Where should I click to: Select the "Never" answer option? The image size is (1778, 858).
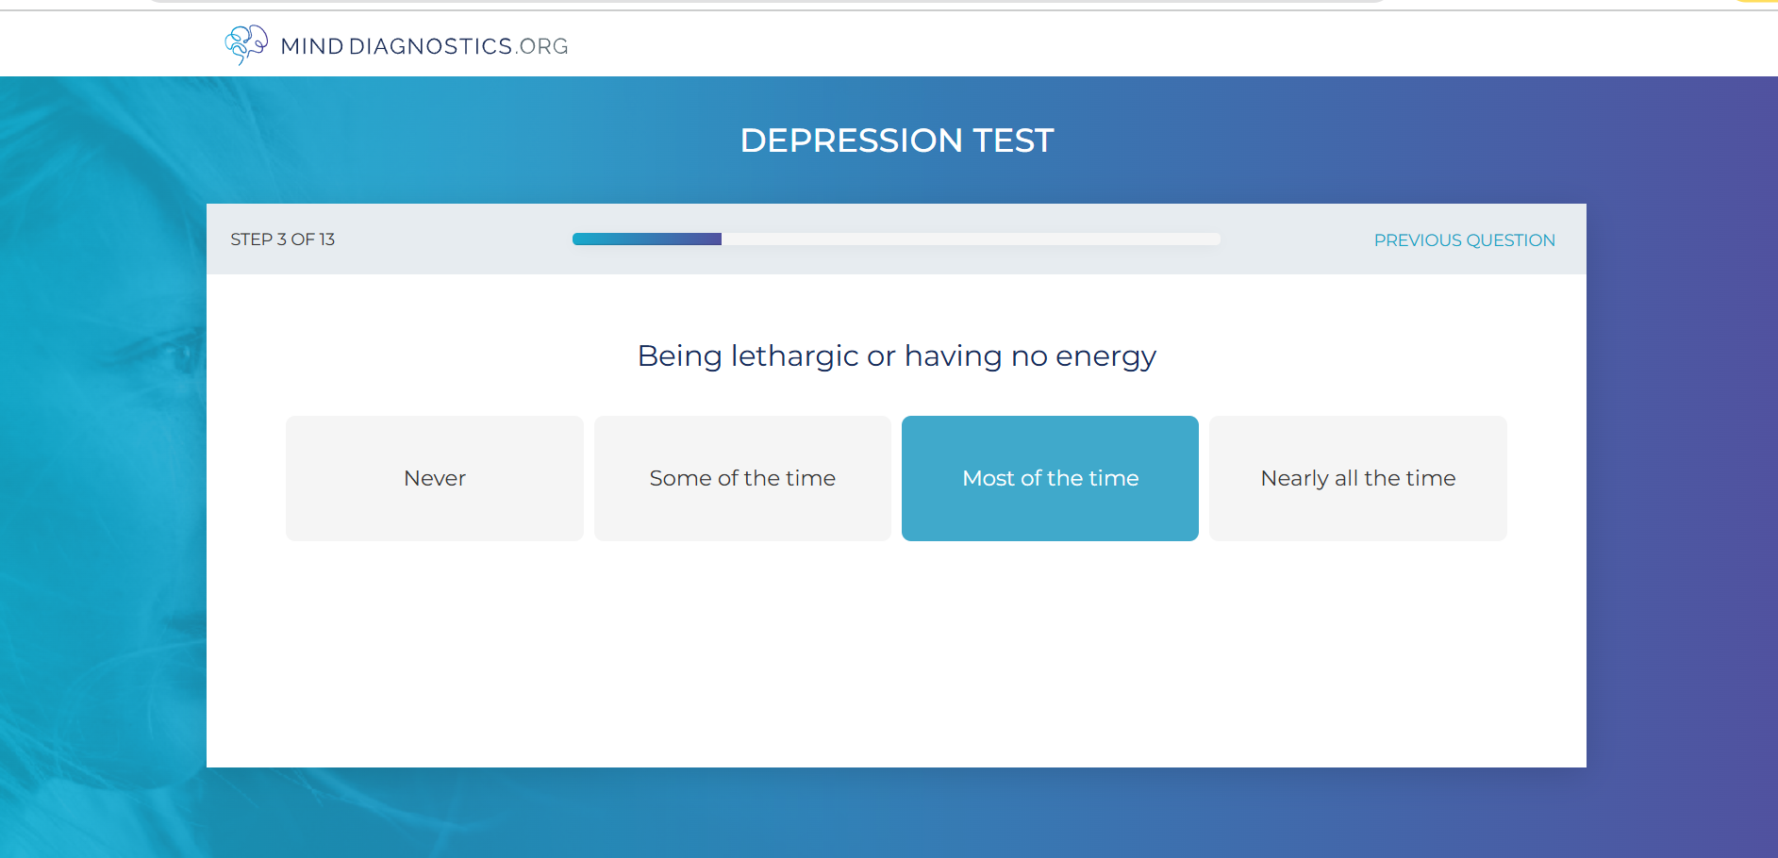pos(435,478)
